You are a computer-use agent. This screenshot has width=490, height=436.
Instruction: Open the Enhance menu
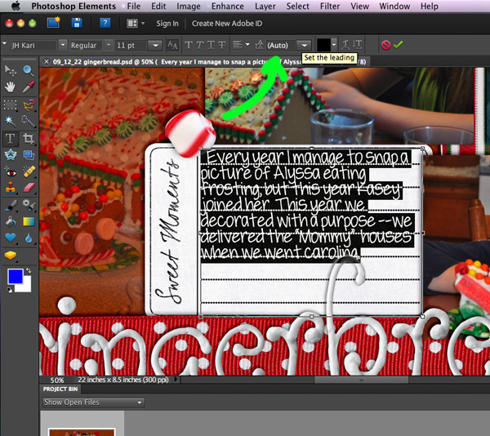point(228,7)
